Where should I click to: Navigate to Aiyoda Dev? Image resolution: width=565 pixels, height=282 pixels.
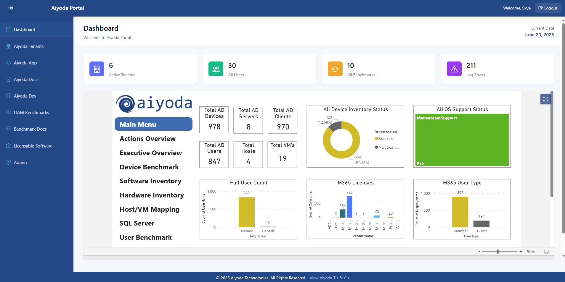point(25,96)
